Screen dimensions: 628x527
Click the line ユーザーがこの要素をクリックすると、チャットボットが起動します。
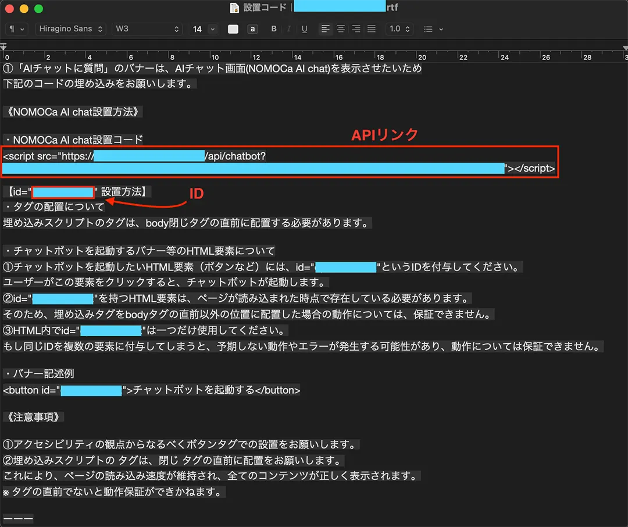[x=166, y=282]
